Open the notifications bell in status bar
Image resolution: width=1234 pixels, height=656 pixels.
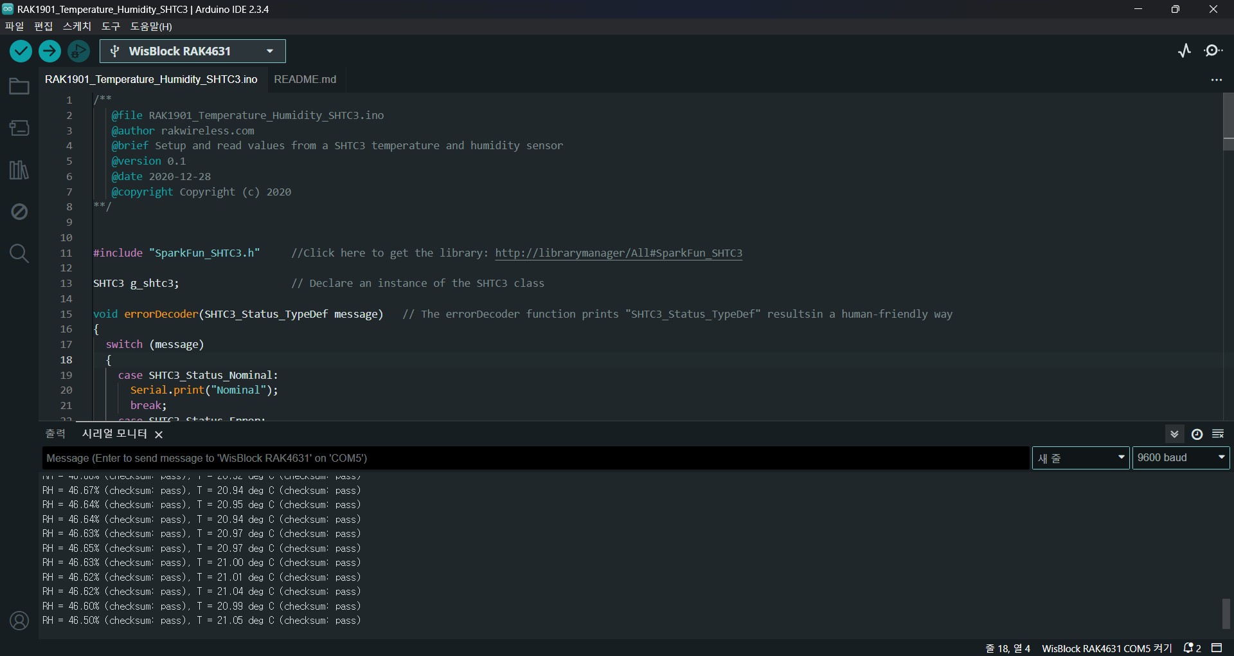click(x=1192, y=648)
